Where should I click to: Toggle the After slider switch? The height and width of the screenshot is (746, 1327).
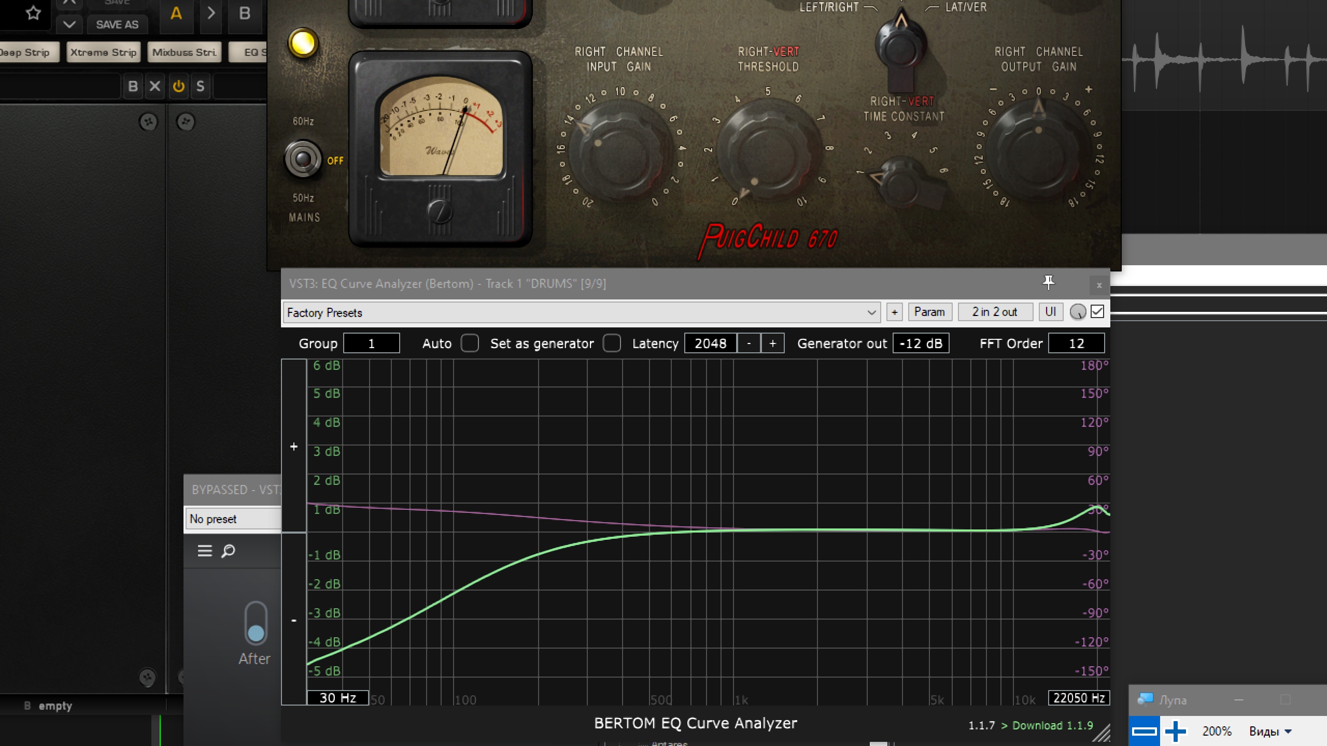coord(256,623)
